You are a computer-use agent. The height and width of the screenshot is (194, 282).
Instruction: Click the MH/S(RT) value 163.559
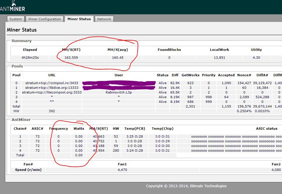pos(71,58)
